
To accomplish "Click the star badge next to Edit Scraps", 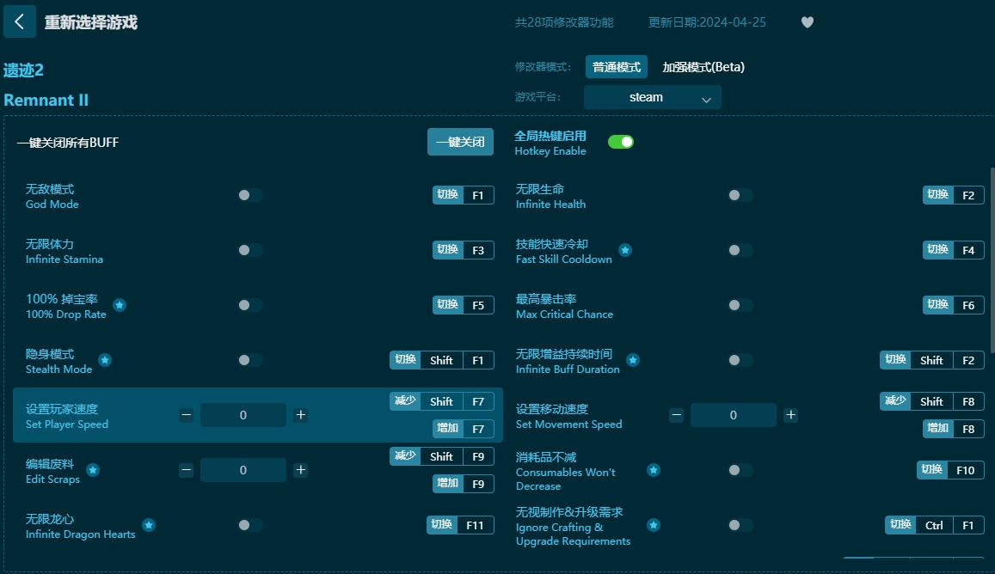I will click(93, 470).
